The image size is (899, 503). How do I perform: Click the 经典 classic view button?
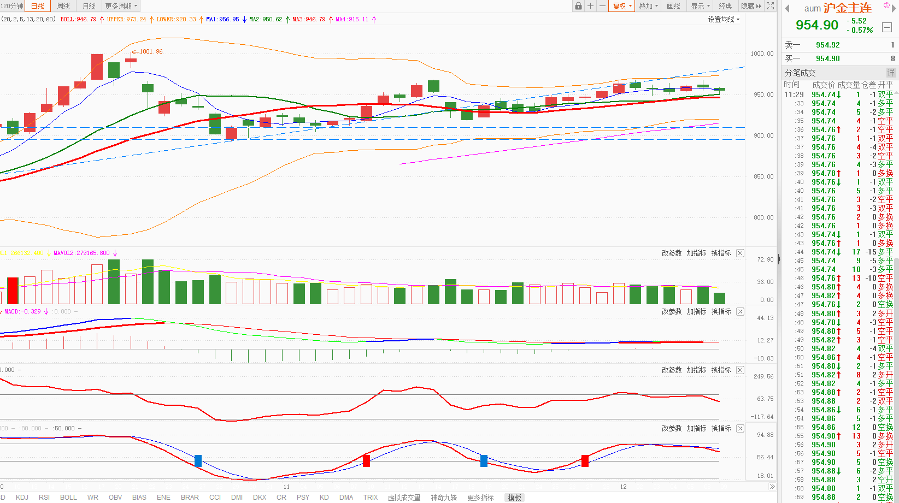(725, 6)
